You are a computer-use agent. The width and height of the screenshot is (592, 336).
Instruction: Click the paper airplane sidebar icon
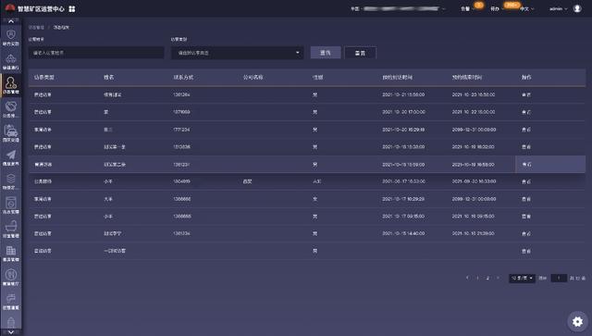pos(11,155)
